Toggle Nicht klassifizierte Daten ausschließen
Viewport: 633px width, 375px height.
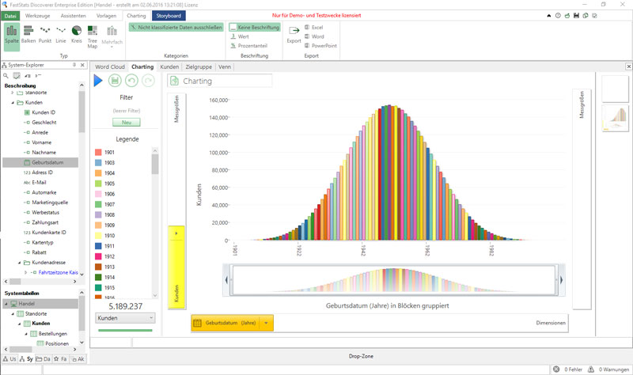click(176, 28)
